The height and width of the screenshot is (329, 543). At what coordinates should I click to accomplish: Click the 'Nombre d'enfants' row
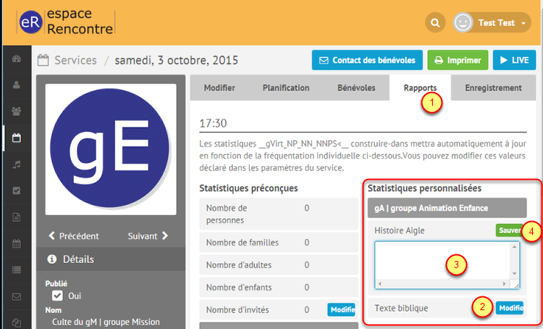click(x=279, y=288)
